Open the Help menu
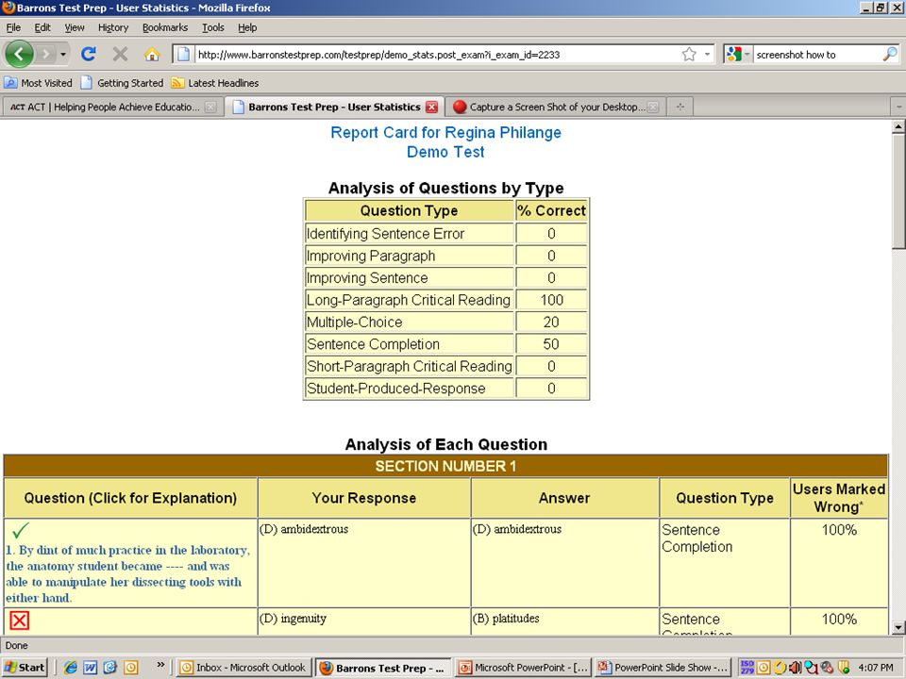This screenshot has width=906, height=679. pos(247,27)
